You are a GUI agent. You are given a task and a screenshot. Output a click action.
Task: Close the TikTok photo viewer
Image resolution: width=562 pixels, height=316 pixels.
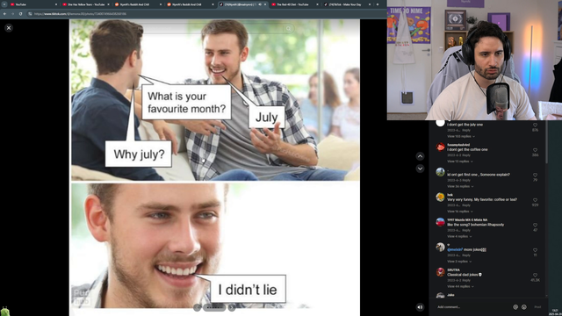pyautogui.click(x=9, y=27)
